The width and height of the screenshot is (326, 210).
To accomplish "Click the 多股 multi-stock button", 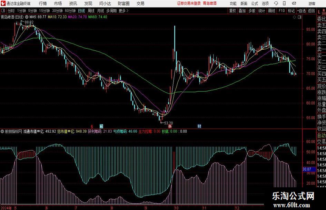I will tap(252, 11).
